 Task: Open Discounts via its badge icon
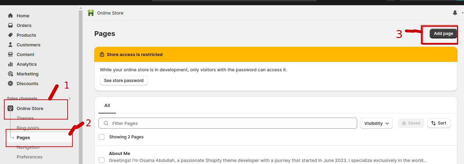pyautogui.click(x=10, y=83)
